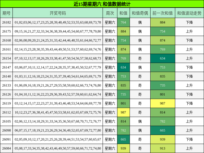Click the 634 previous sum in row 26154
Screen dimensions: 204x153
[163, 58]
